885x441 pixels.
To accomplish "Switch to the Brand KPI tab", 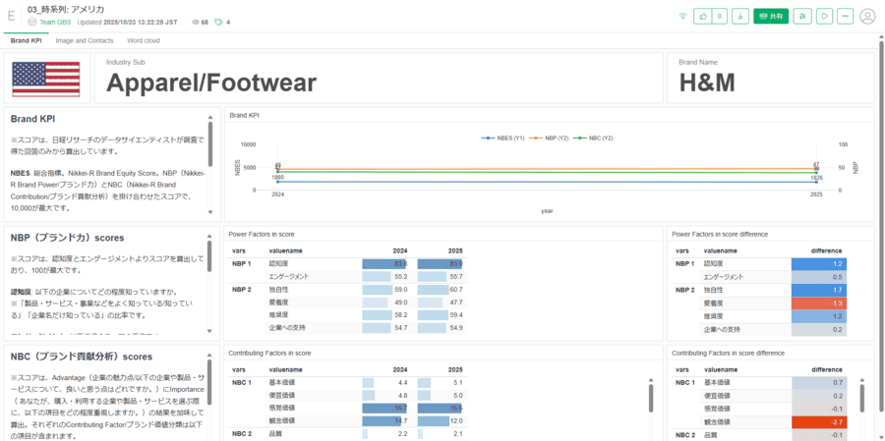I will click(x=26, y=40).
